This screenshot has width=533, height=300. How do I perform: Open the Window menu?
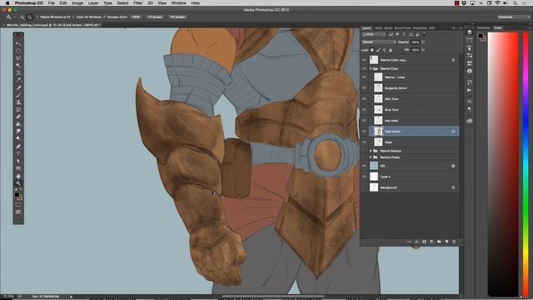click(178, 3)
